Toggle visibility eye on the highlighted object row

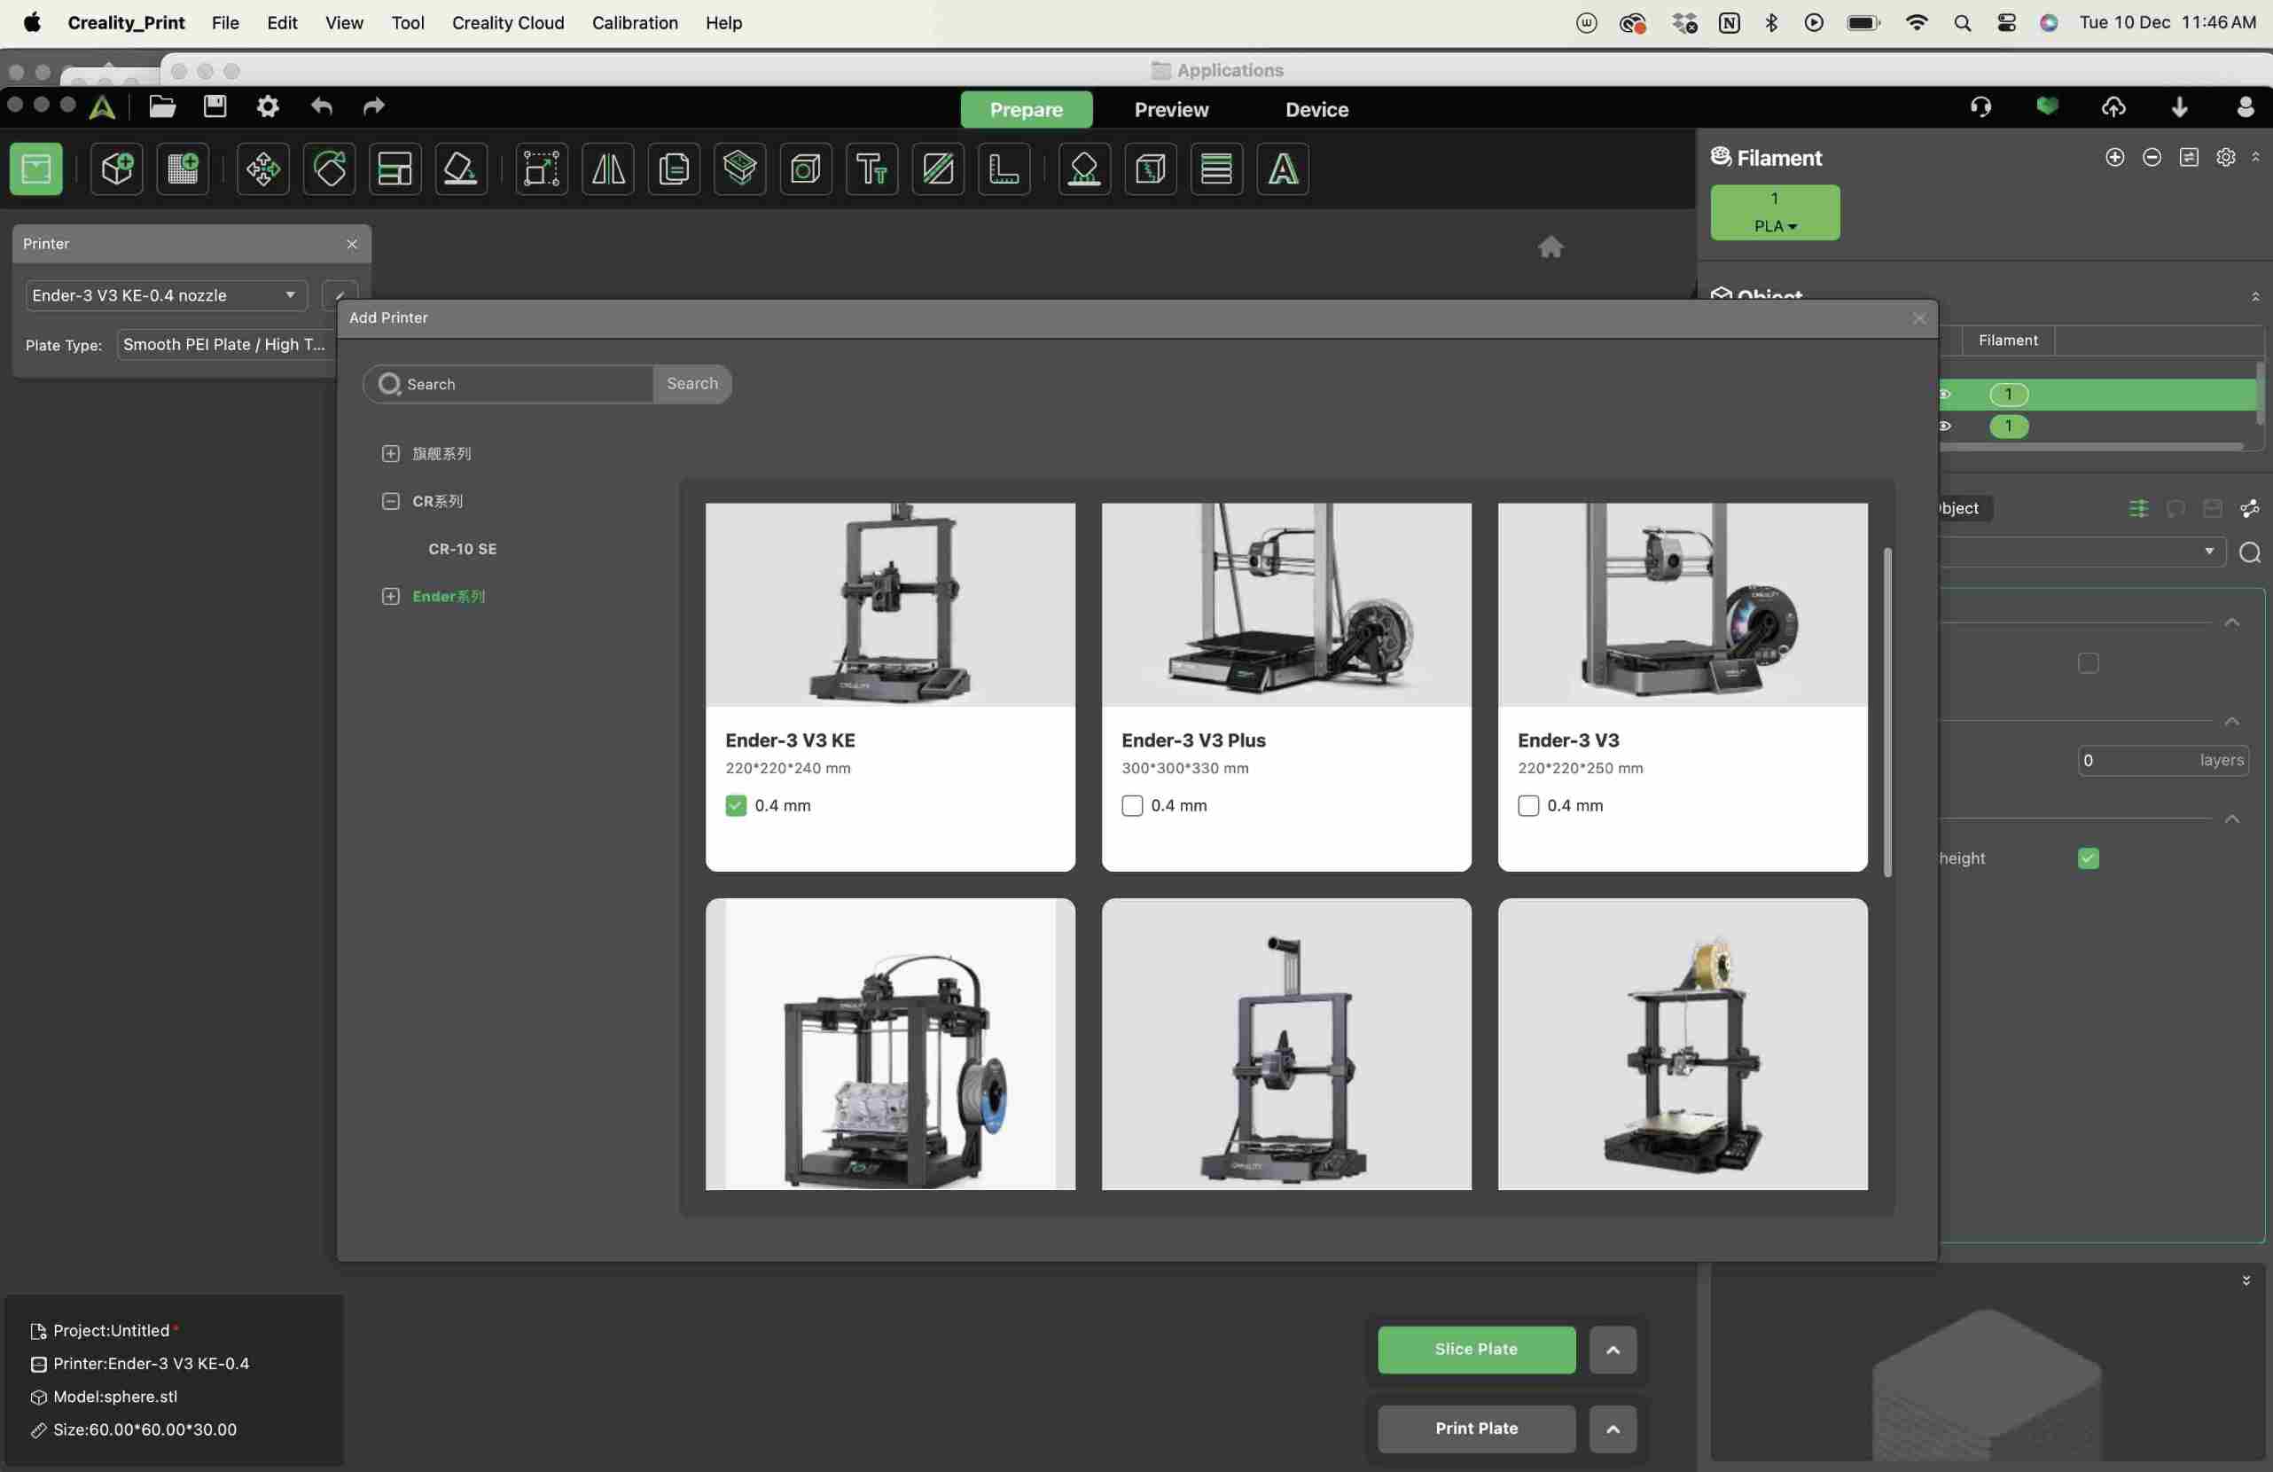(x=1944, y=394)
